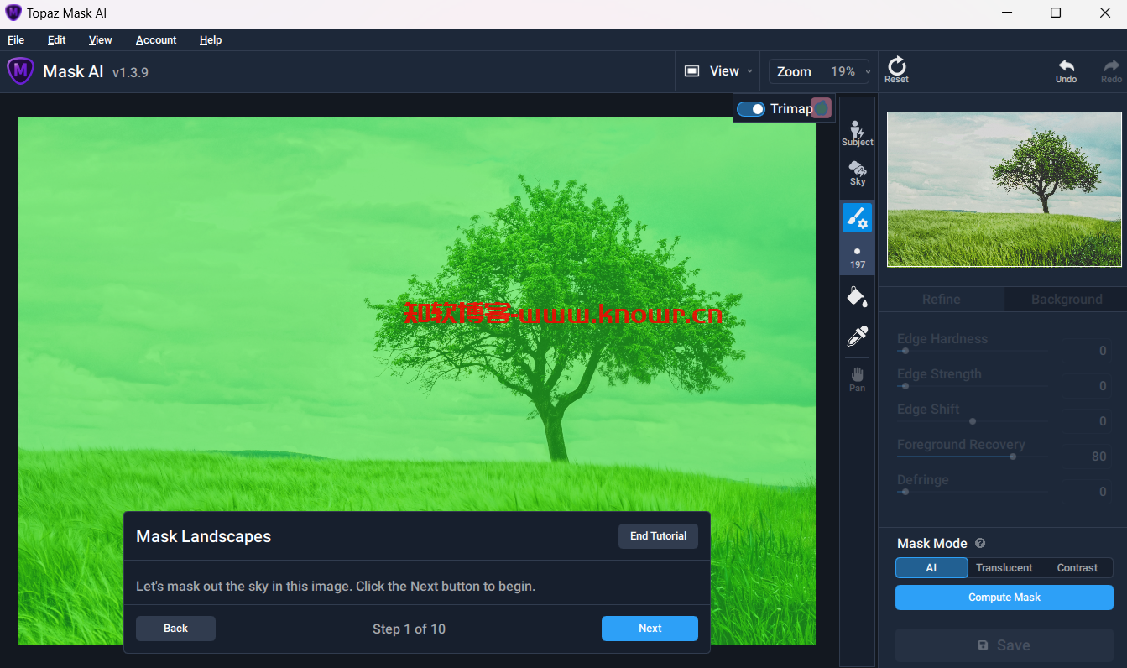The image size is (1127, 668).
Task: Click the Defringe value field
Action: (x=1088, y=492)
